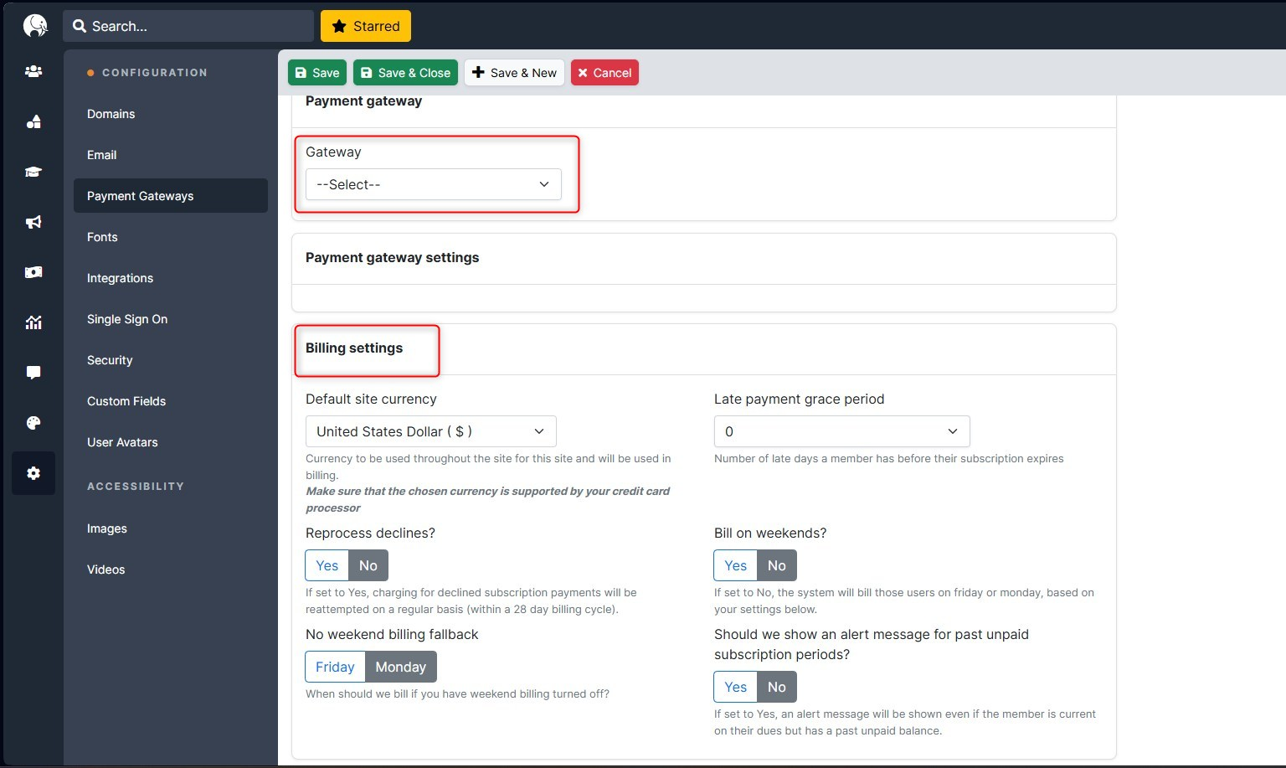Viewport: 1286px width, 768px height.
Task: Go to Integrations in Configuration menu
Action: (120, 278)
